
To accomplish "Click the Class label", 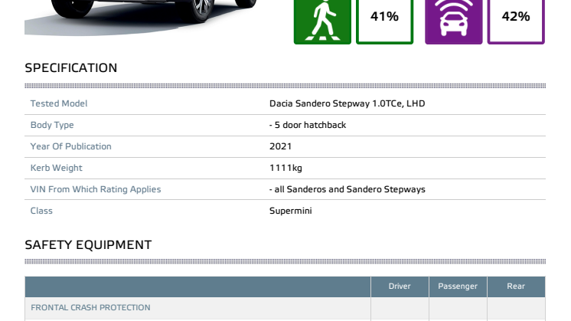I will coord(41,211).
